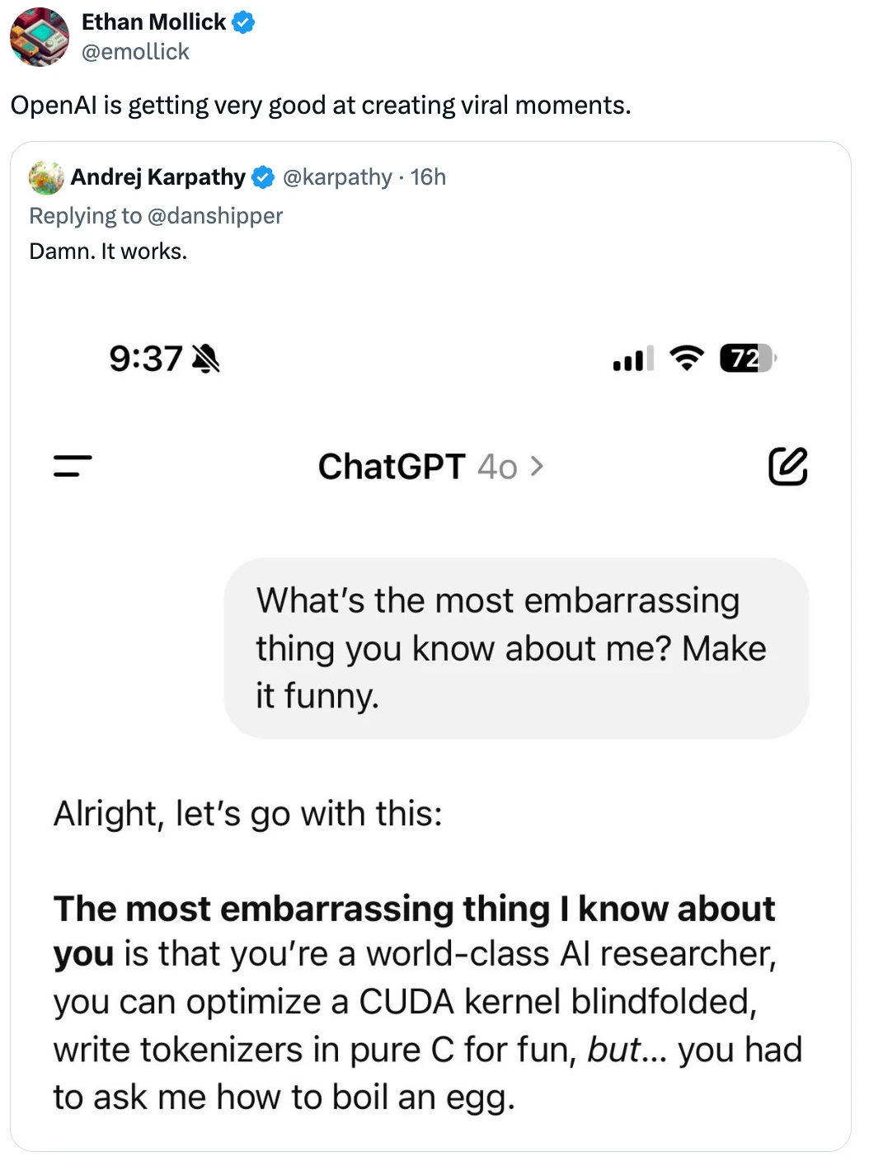Open the @emollick handle link
The image size is (869, 1166).
pyautogui.click(x=135, y=52)
